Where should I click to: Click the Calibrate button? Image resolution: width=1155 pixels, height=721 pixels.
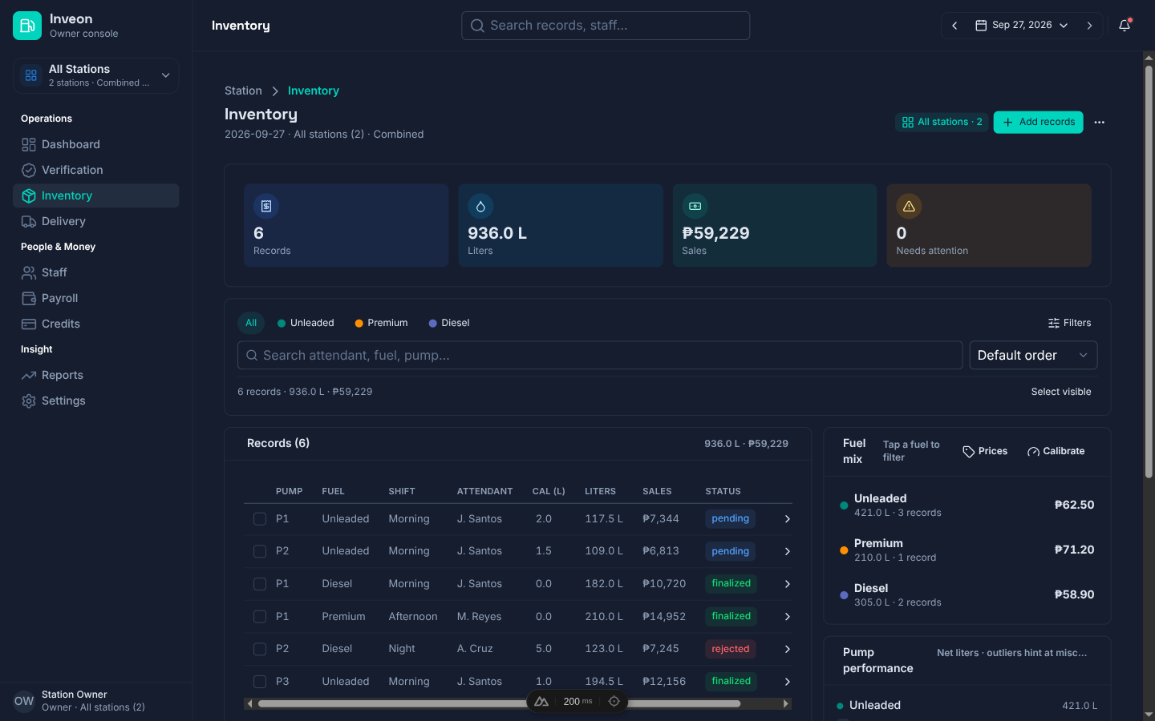pos(1056,451)
